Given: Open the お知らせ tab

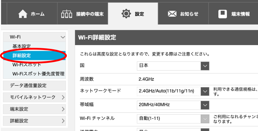Looking at the screenshot, I should (x=183, y=14).
